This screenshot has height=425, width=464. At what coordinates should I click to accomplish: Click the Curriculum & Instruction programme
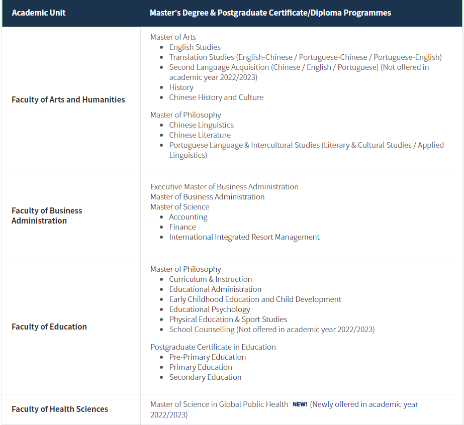coord(210,279)
